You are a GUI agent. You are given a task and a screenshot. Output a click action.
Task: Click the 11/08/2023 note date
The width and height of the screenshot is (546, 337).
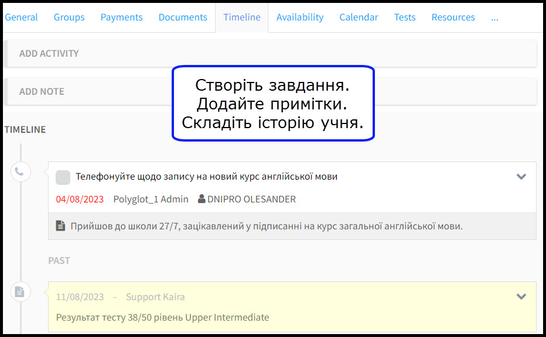click(x=80, y=297)
